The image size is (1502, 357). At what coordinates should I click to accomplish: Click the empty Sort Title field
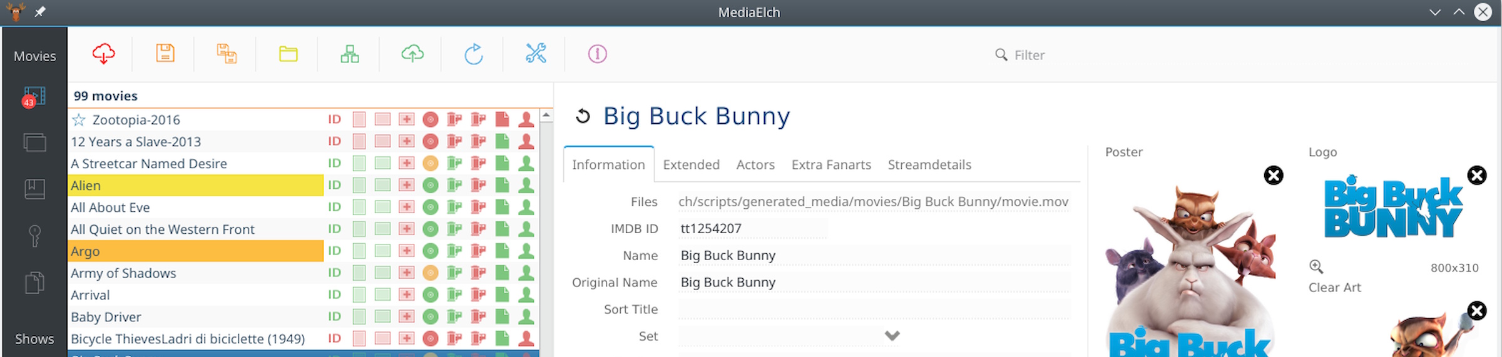[874, 309]
